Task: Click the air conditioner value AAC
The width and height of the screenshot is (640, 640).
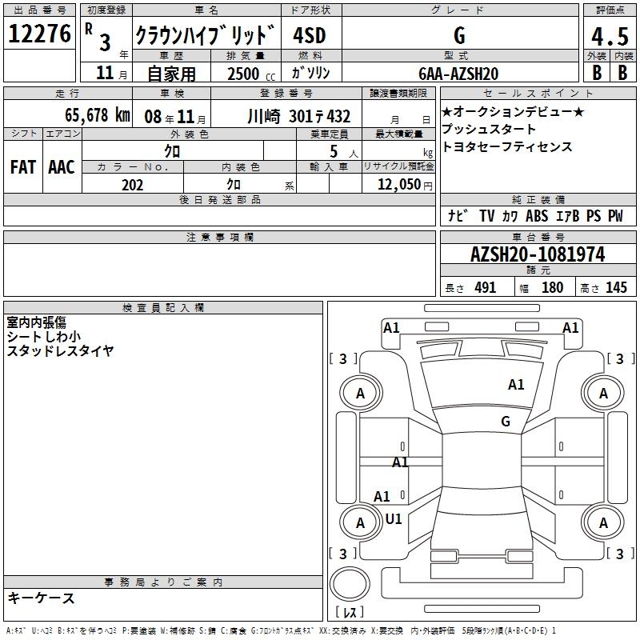Action: click(x=62, y=167)
